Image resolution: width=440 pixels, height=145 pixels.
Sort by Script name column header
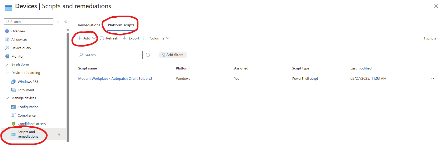click(x=87, y=68)
